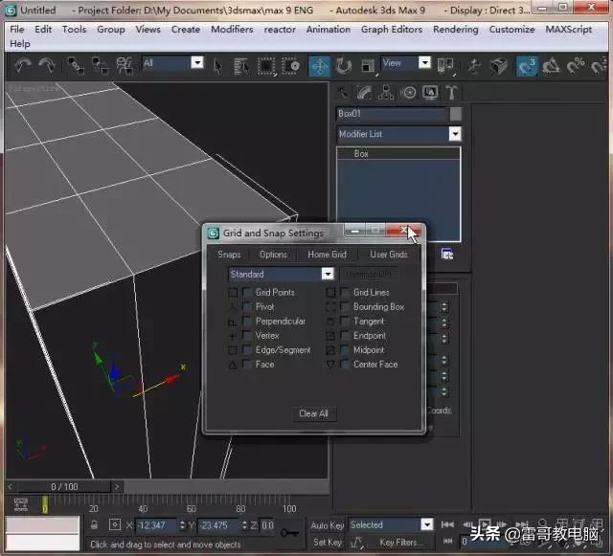Open the Key Filters dialog
The image size is (613, 556).
click(x=401, y=543)
